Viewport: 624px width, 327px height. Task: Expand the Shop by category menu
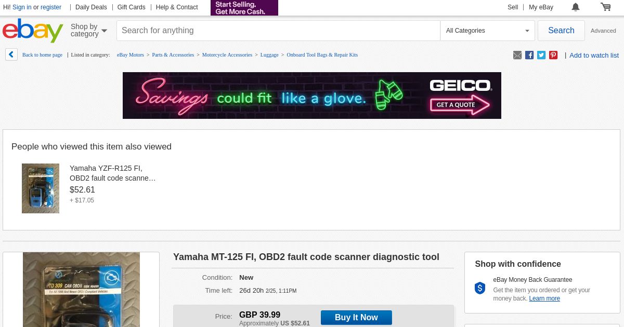click(x=89, y=31)
